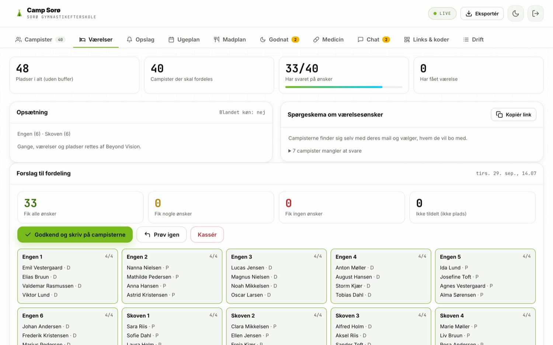Viewport: 553px width, 345px height.
Task: Open the Godnat tab
Action: coord(279,39)
